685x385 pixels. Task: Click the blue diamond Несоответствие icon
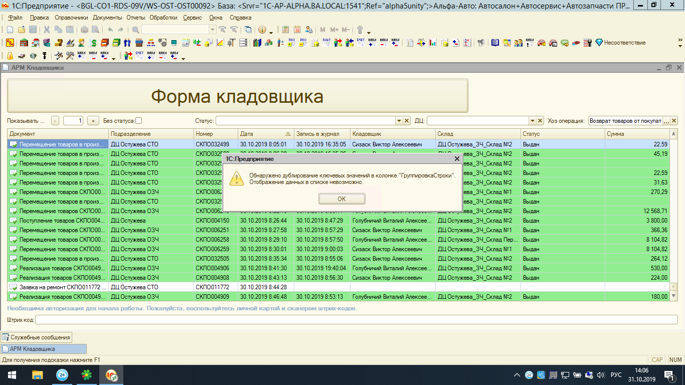598,43
